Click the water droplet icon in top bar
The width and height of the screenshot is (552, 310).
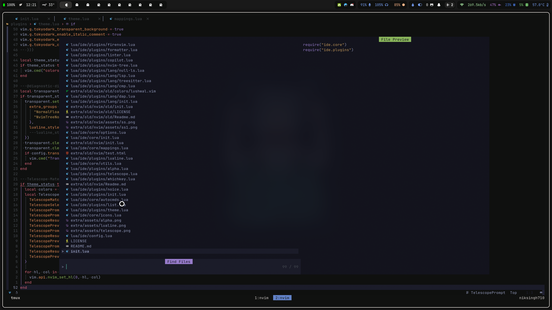click(413, 5)
